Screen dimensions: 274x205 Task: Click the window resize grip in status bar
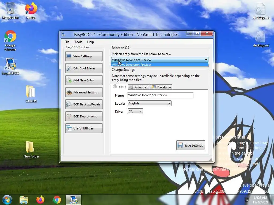[211, 160]
